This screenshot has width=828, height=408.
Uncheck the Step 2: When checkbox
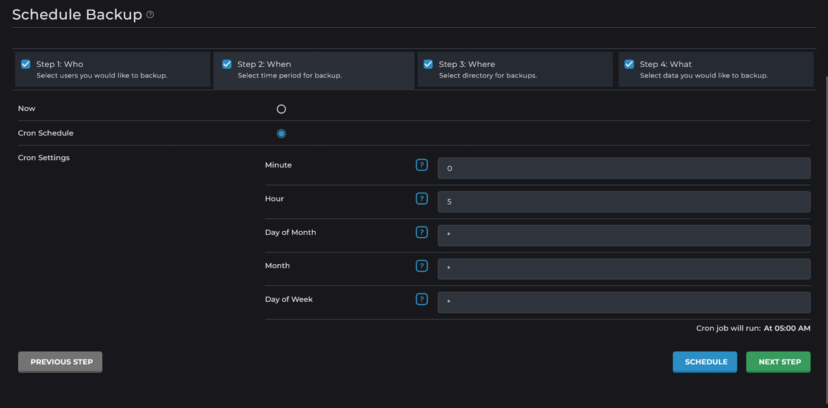pos(227,64)
